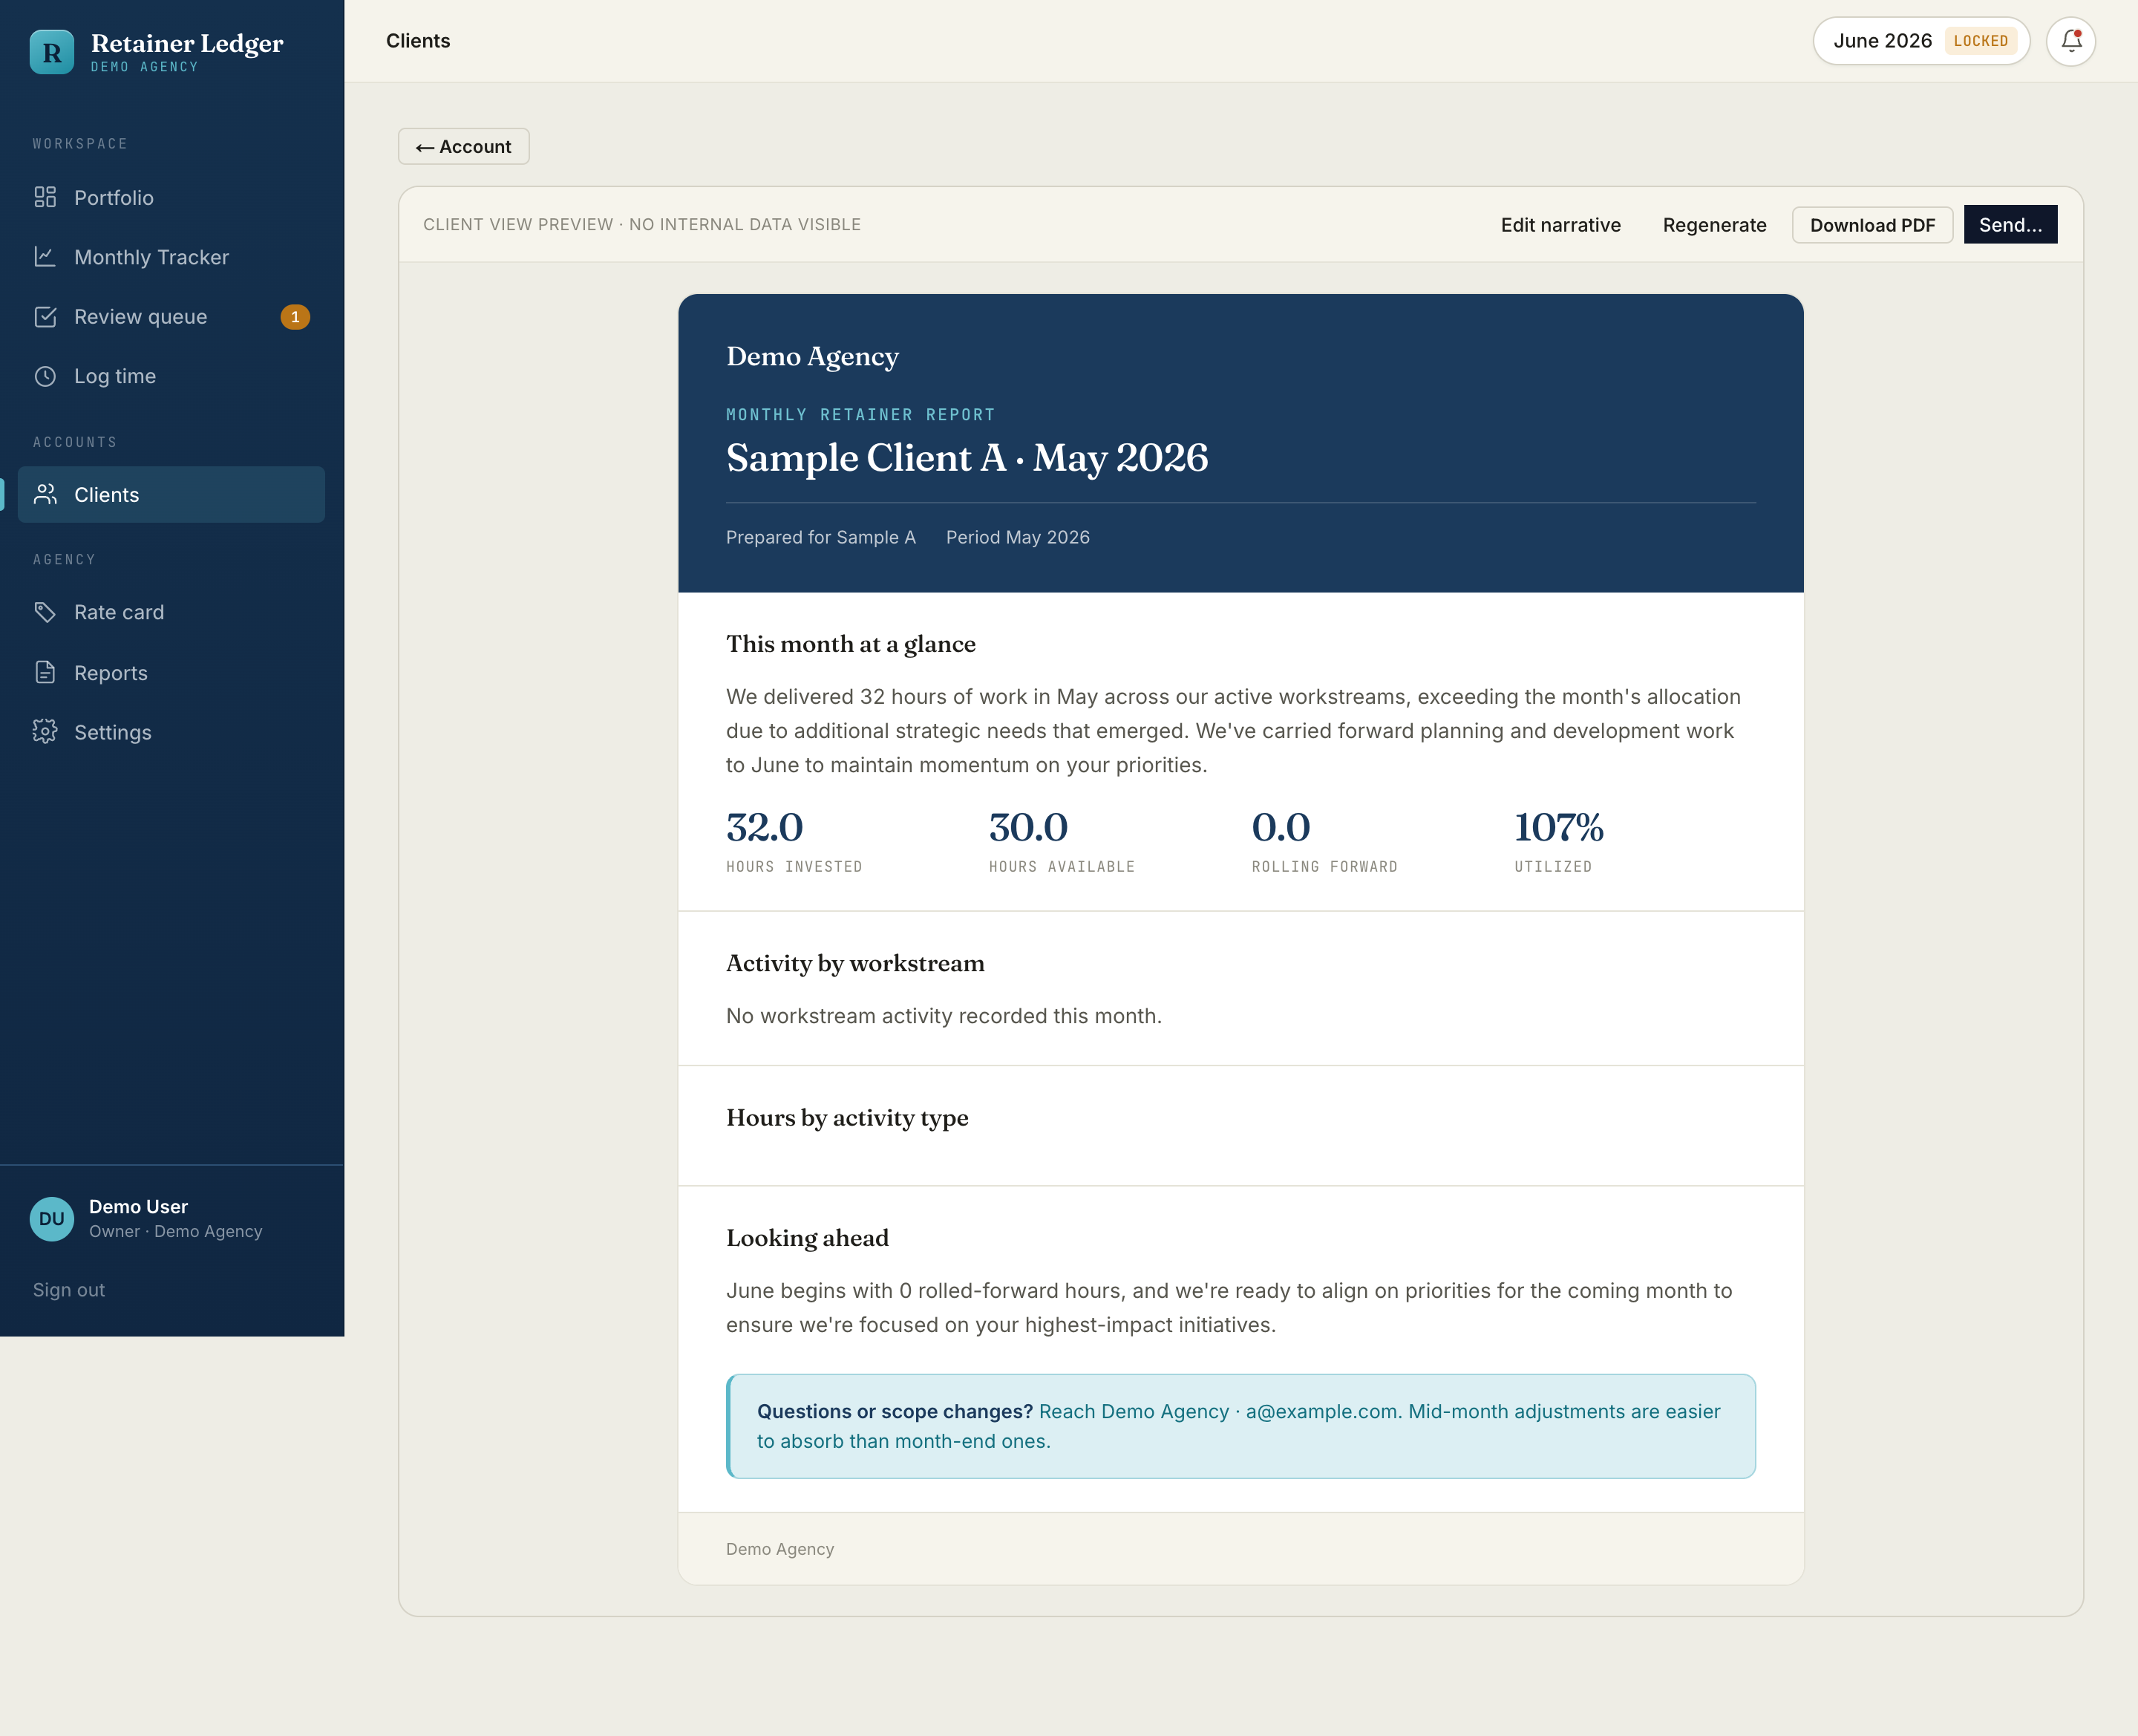
Task: Click Period May 2026 text
Action: coord(1018,537)
